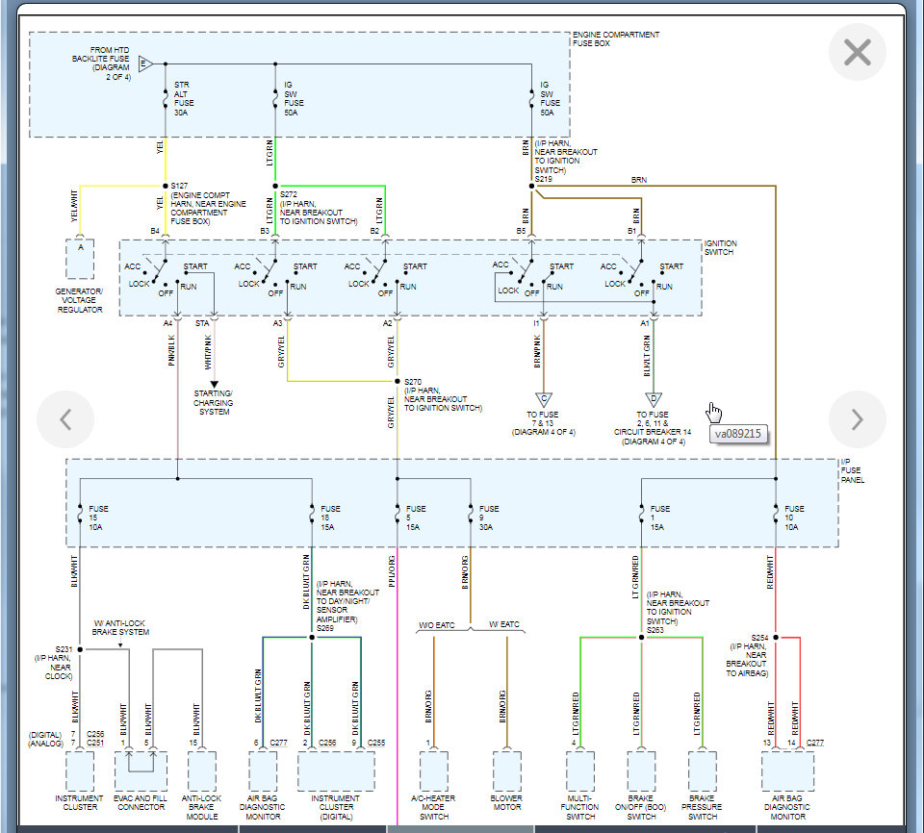Click the generator connector box labeled A
Viewport: 924px width, 833px height.
click(x=80, y=259)
